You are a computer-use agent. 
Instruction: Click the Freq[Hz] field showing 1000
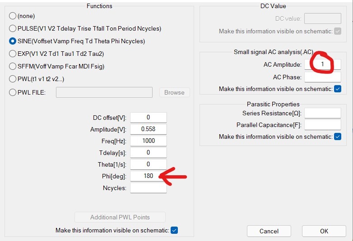click(149, 141)
